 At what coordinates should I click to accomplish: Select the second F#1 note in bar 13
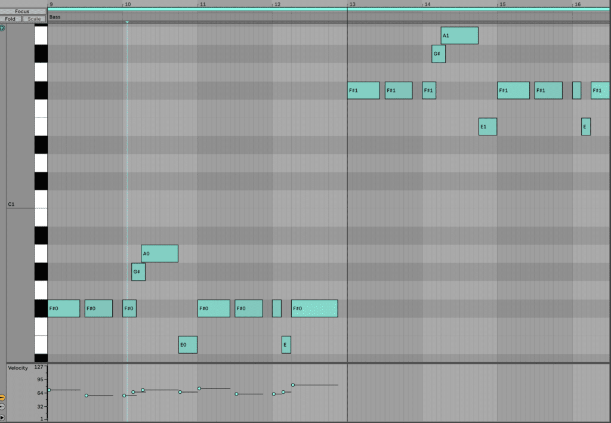coord(399,90)
